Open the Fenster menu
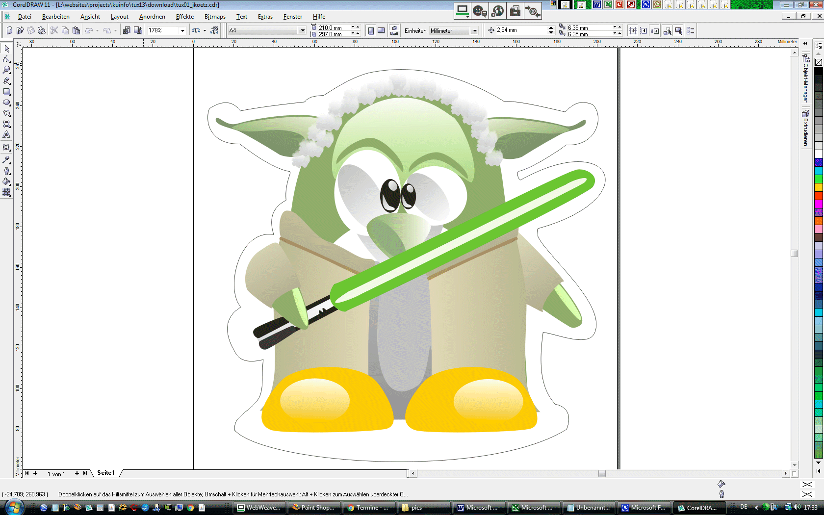 pyautogui.click(x=293, y=17)
